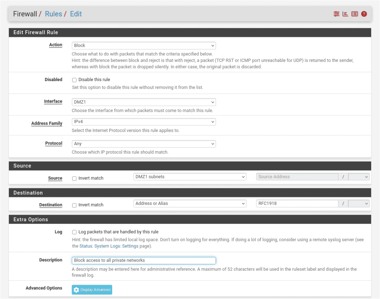Click the destination address field with RFC1918
The height and width of the screenshot is (299, 380).
coord(297,204)
